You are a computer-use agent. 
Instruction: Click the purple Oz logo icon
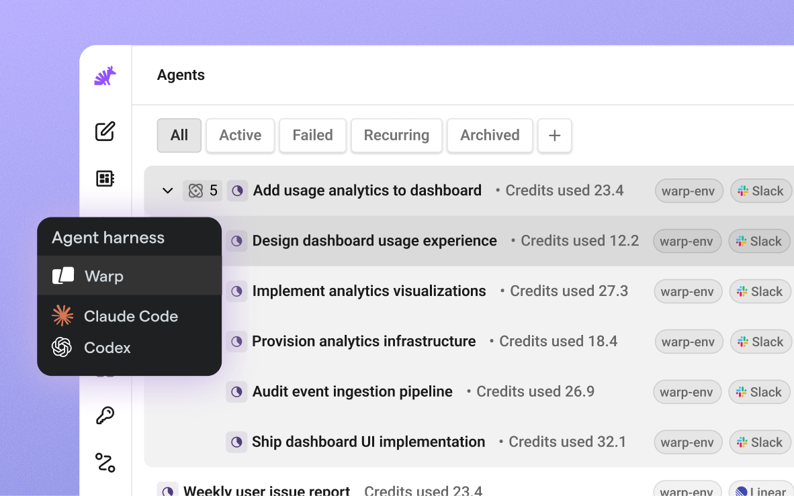point(105,76)
